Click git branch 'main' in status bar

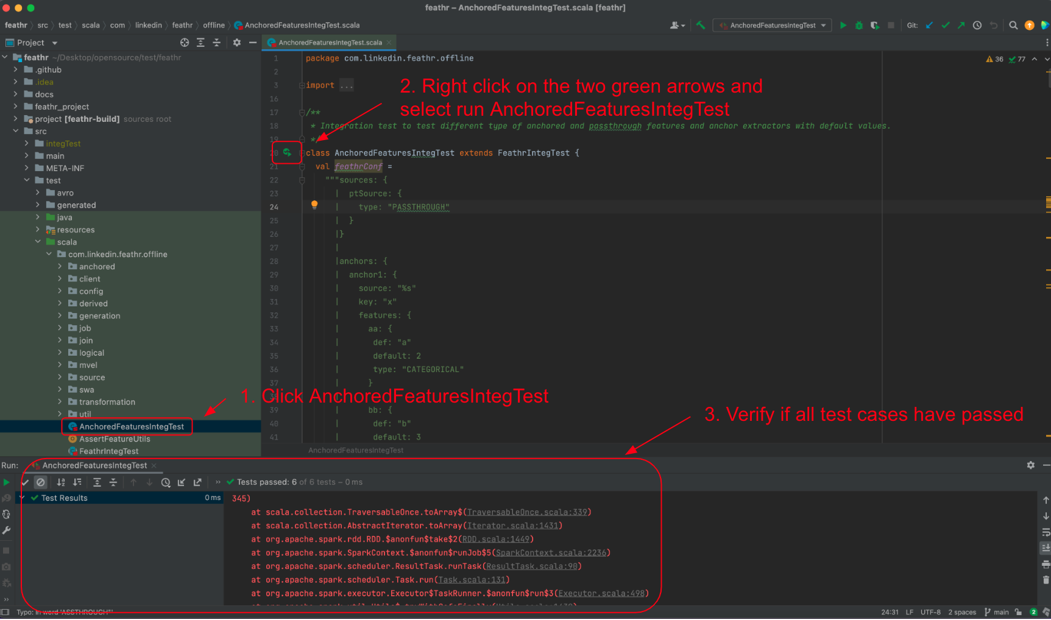[997, 612]
